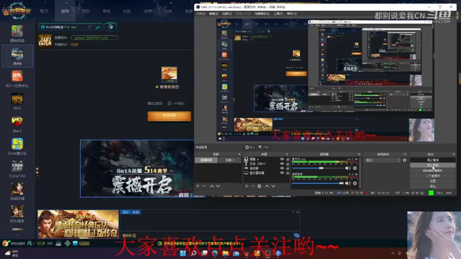Open 桌面音频 audio settings gear
The image size is (461, 259).
pos(355,183)
